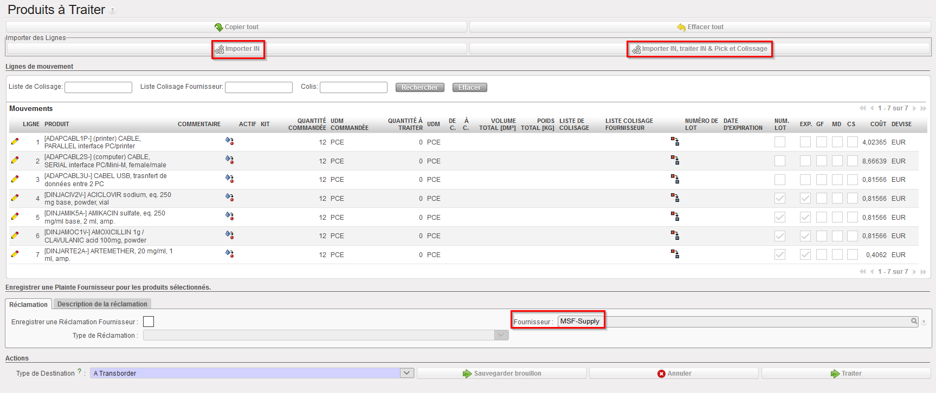Click the help question mark beside title

click(112, 11)
